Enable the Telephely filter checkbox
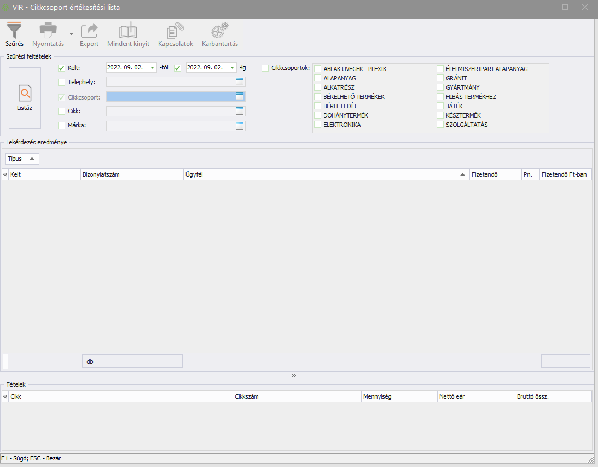 [x=61, y=83]
